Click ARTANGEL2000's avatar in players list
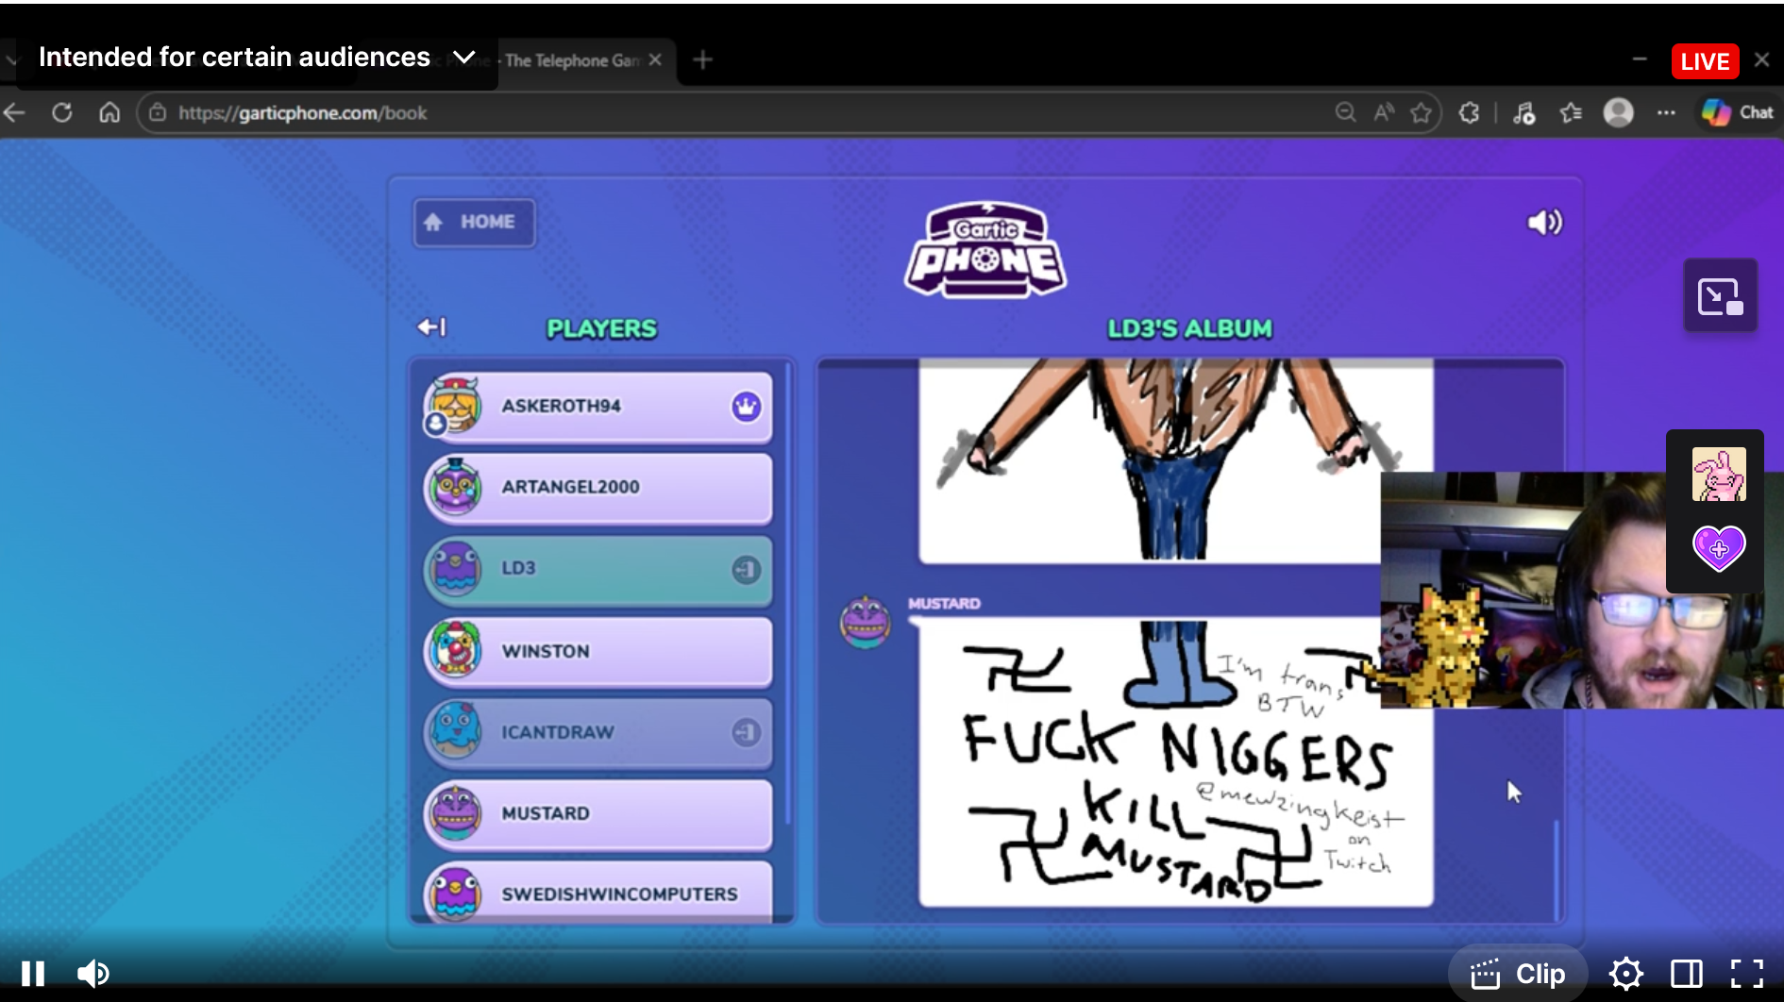The image size is (1784, 1002). tap(455, 487)
